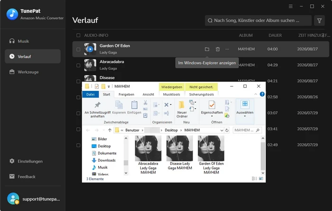Check the Disease row checkbox
Viewport: 332px width, 211px height.
pyautogui.click(x=78, y=81)
